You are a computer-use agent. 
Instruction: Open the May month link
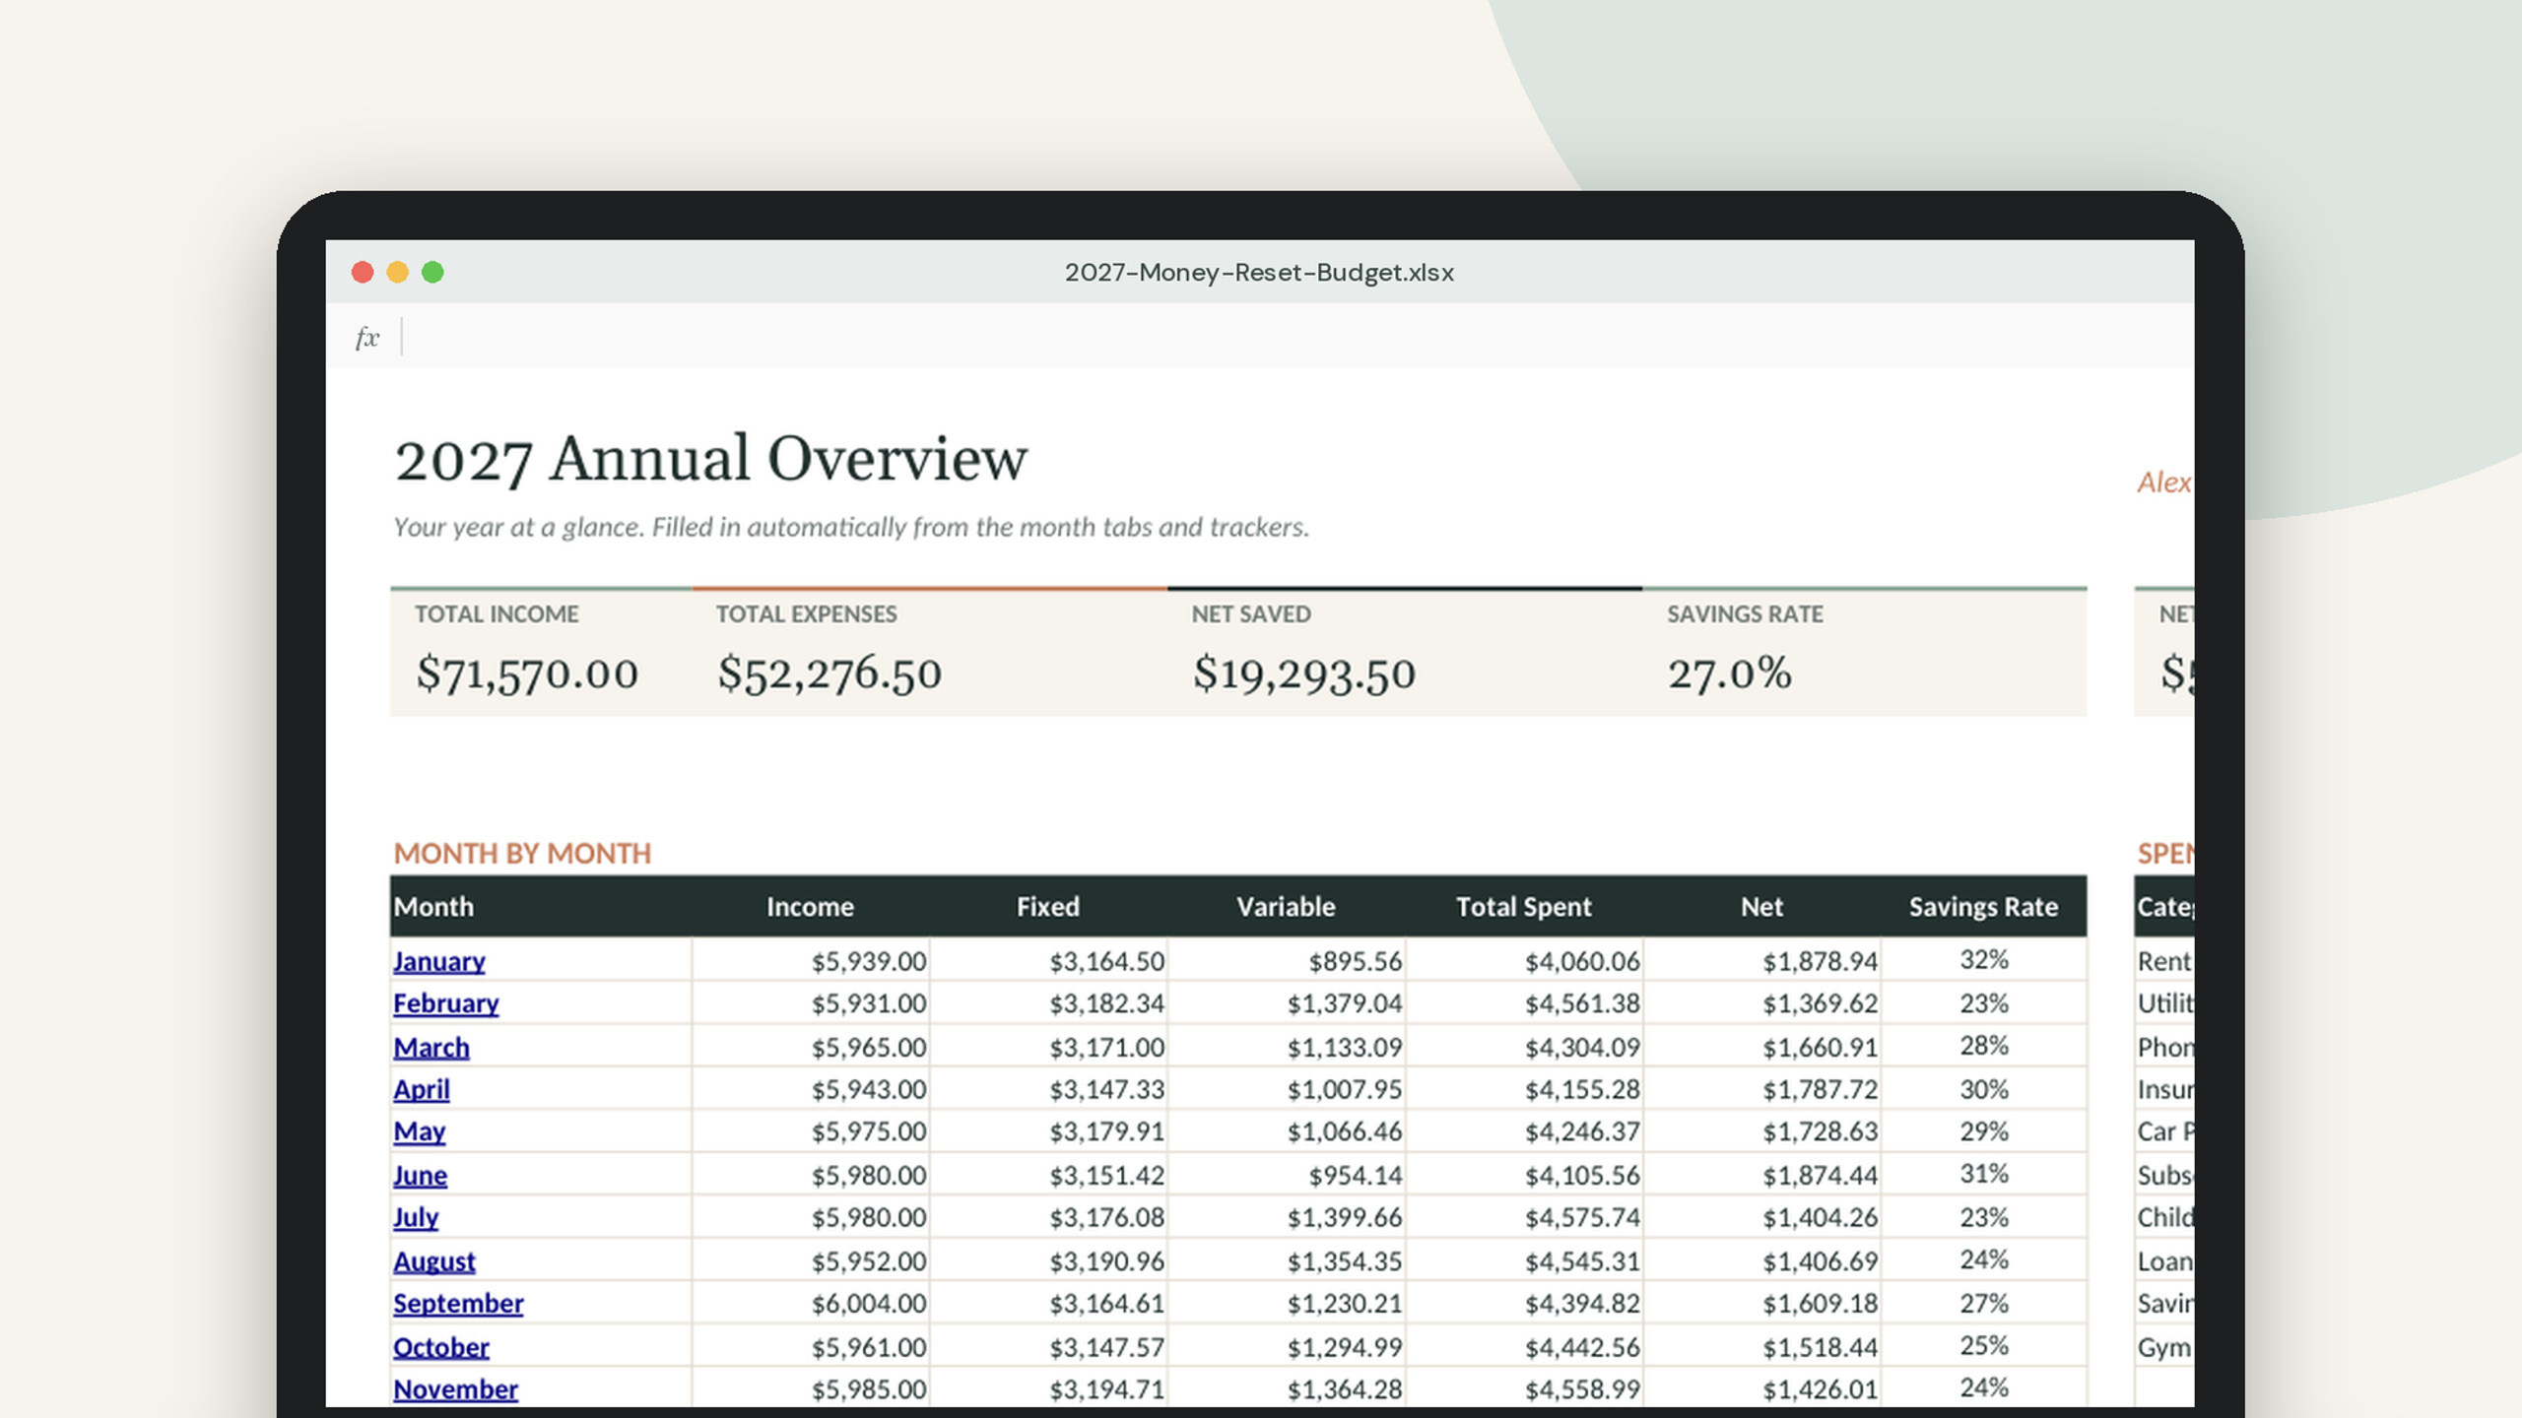[x=419, y=1131]
